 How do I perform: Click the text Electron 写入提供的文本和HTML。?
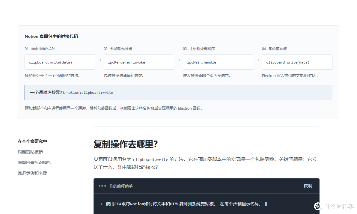click(291, 76)
